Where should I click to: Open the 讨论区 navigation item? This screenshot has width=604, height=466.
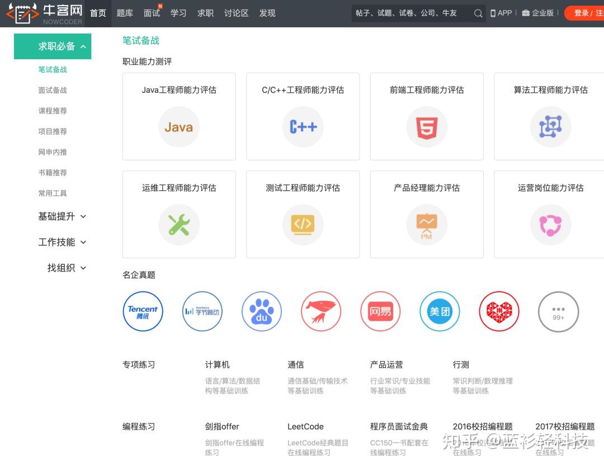[x=236, y=13]
